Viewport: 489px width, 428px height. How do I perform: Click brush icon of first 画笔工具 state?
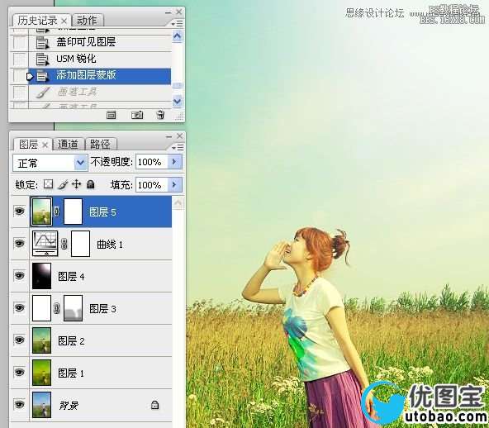click(x=43, y=93)
